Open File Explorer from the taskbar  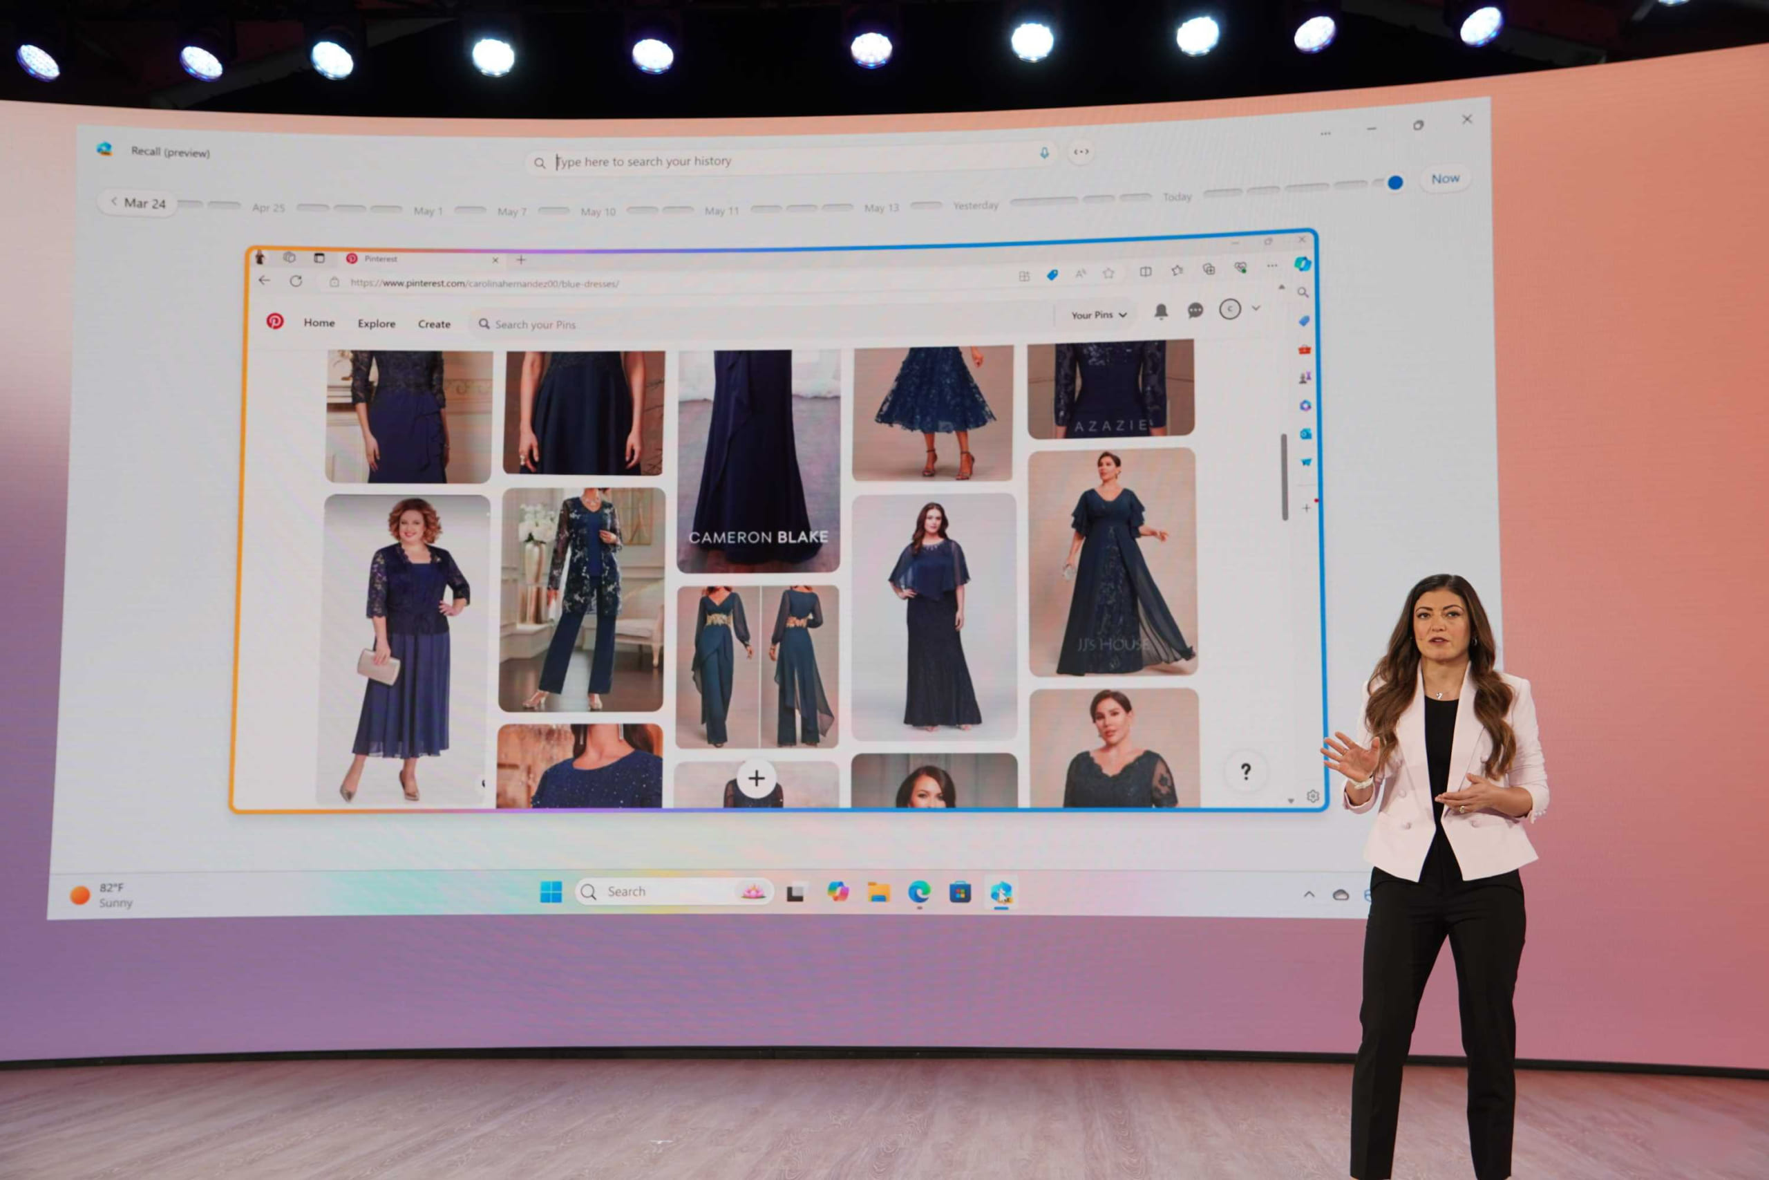878,892
